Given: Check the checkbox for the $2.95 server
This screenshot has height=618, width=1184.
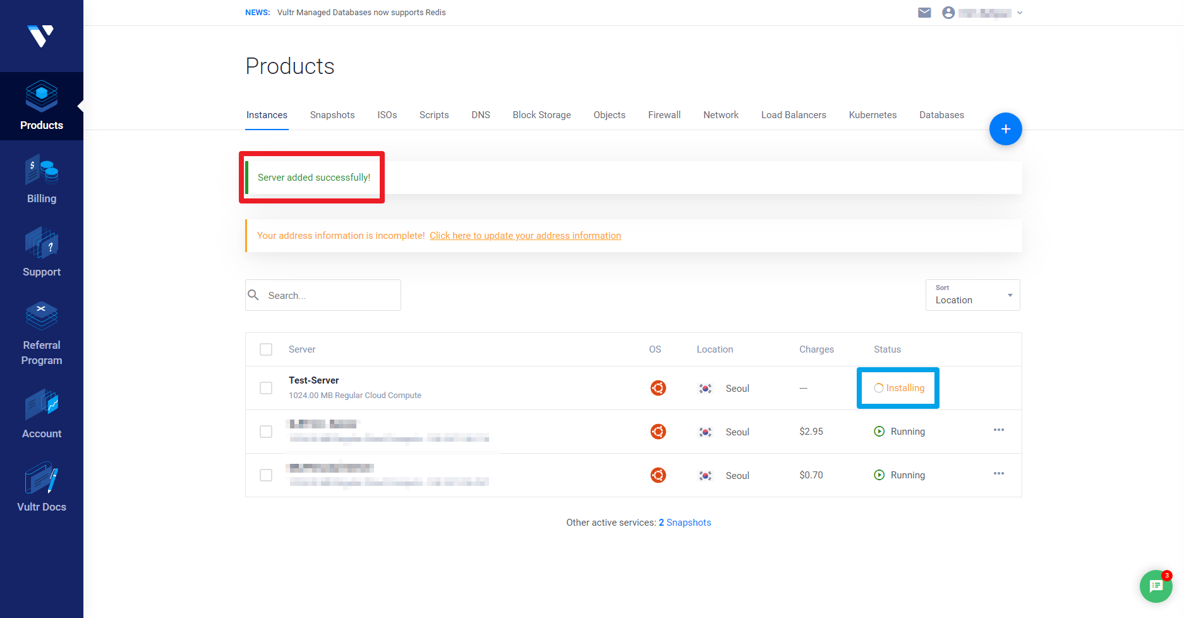Looking at the screenshot, I should point(266,432).
